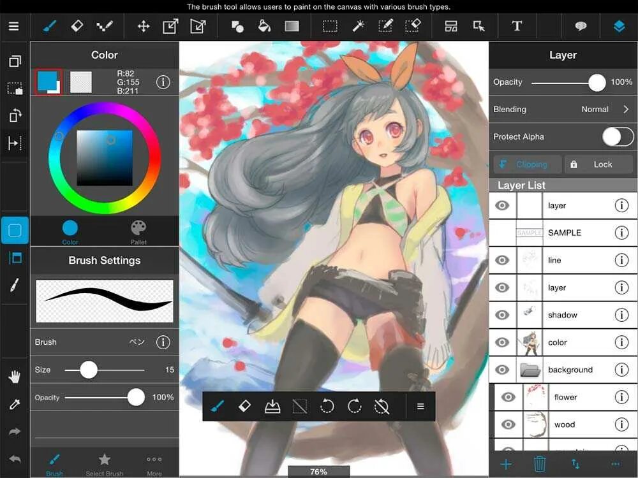The width and height of the screenshot is (638, 478).
Task: Open the More tab
Action: [154, 465]
